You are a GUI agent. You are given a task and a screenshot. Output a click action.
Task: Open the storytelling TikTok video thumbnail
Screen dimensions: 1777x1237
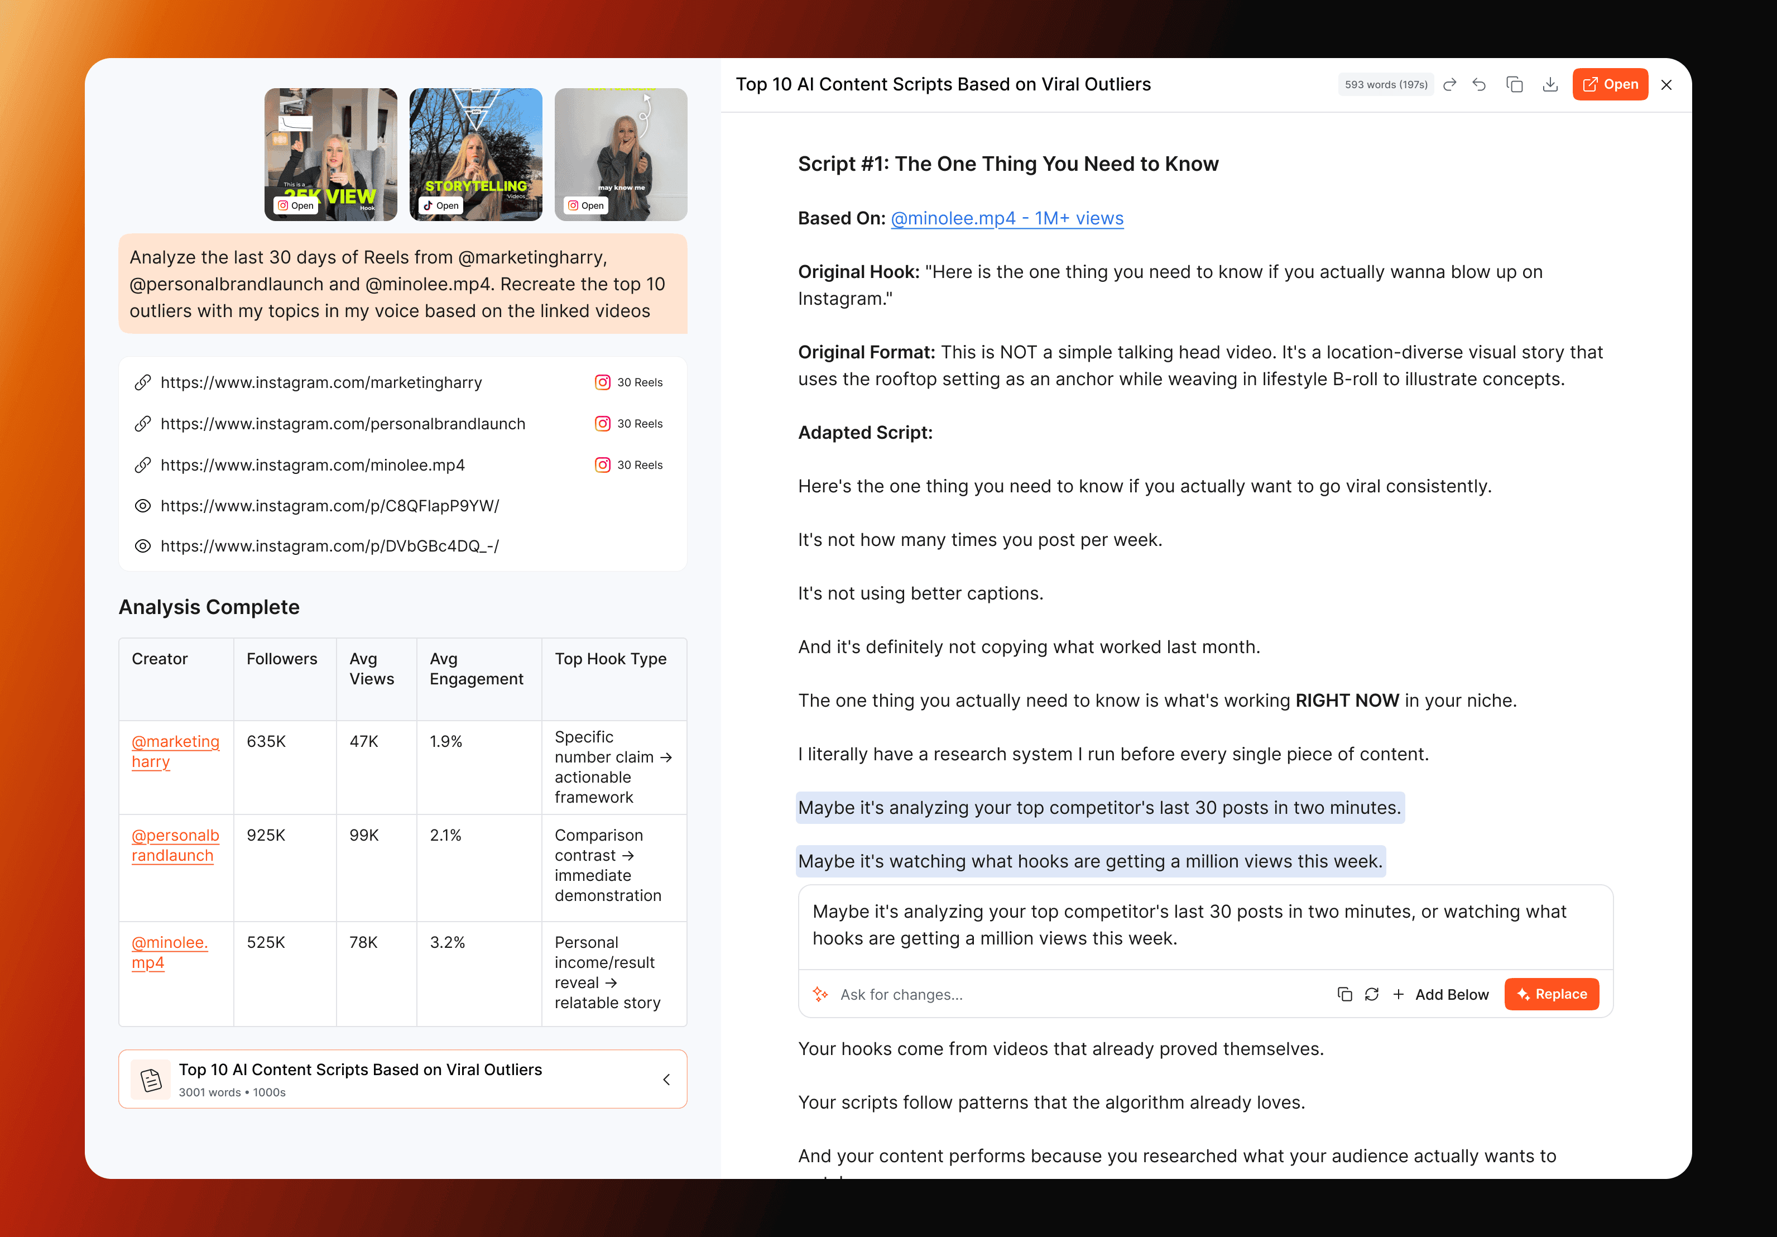pos(441,206)
